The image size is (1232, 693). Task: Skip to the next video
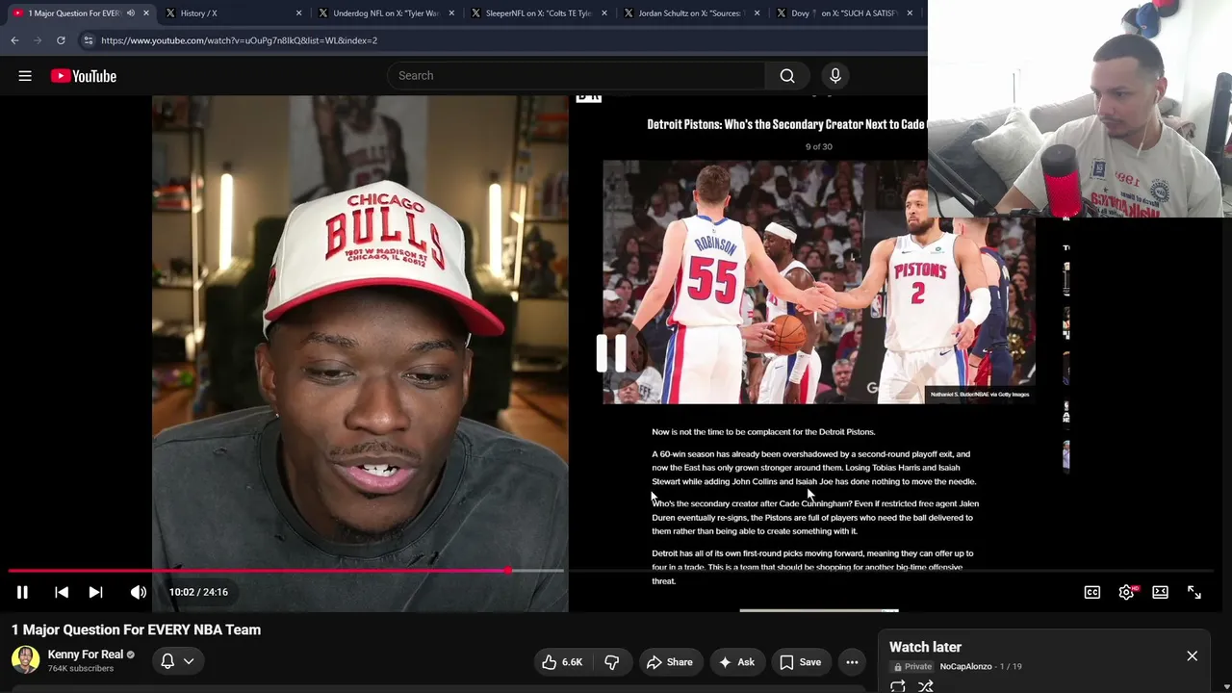pyautogui.click(x=95, y=592)
